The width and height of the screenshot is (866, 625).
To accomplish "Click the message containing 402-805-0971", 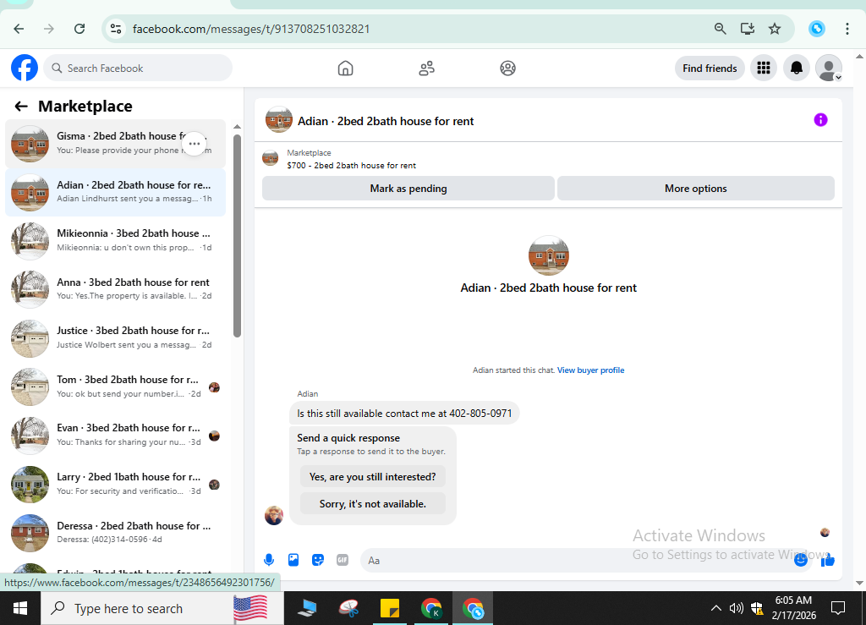I will point(404,413).
